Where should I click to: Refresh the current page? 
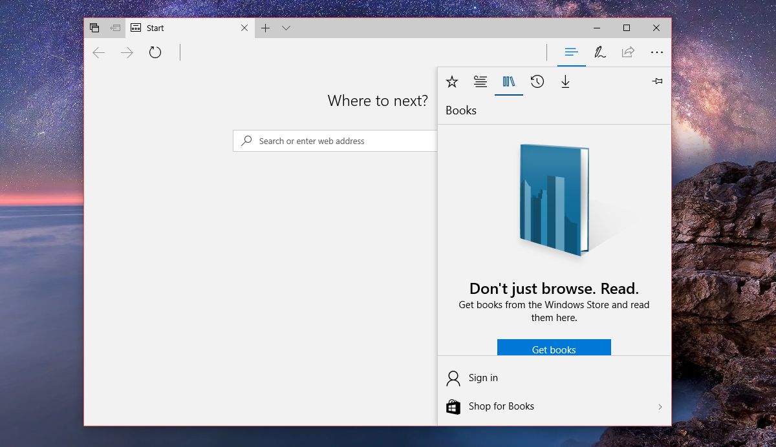pyautogui.click(x=155, y=52)
